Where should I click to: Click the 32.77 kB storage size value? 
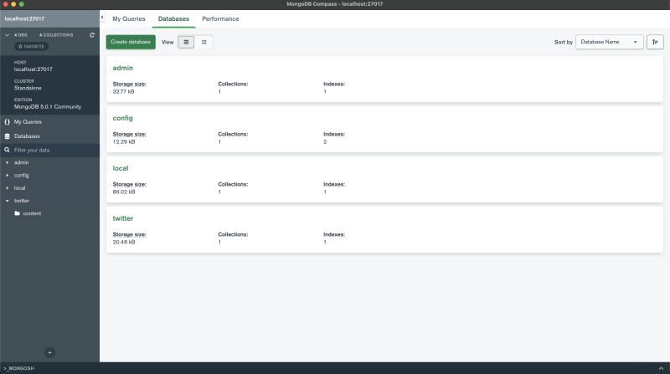coord(123,91)
